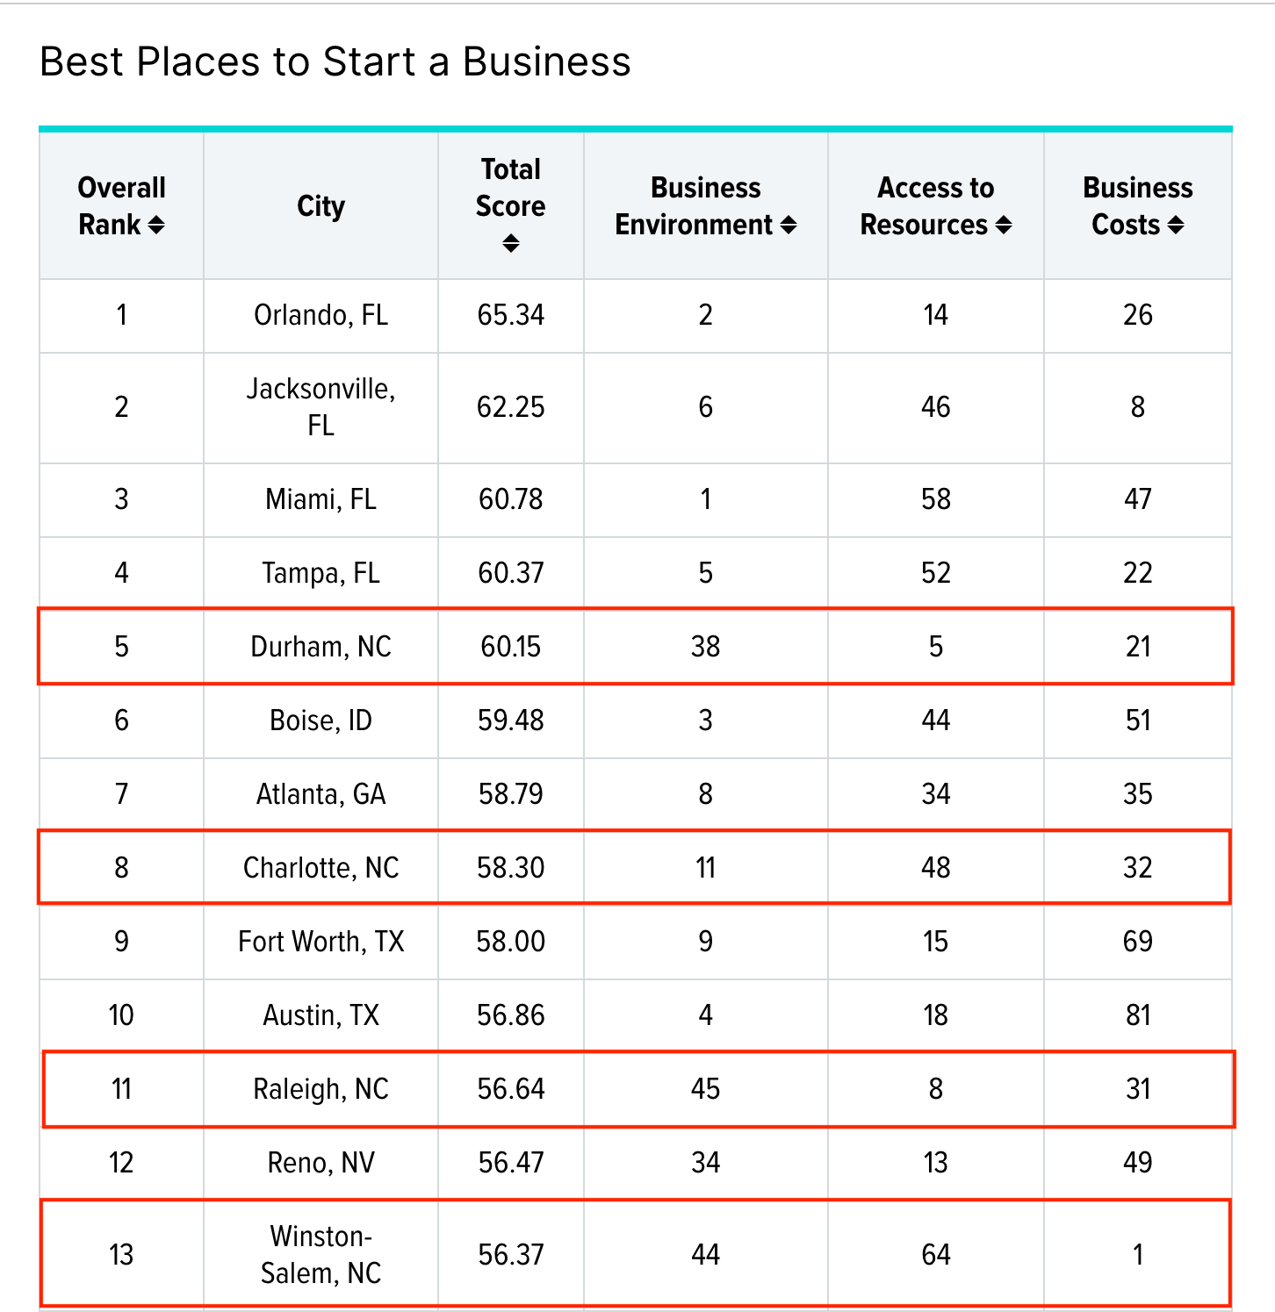
Task: Click Jacksonville, FL city name
Action: click(321, 407)
